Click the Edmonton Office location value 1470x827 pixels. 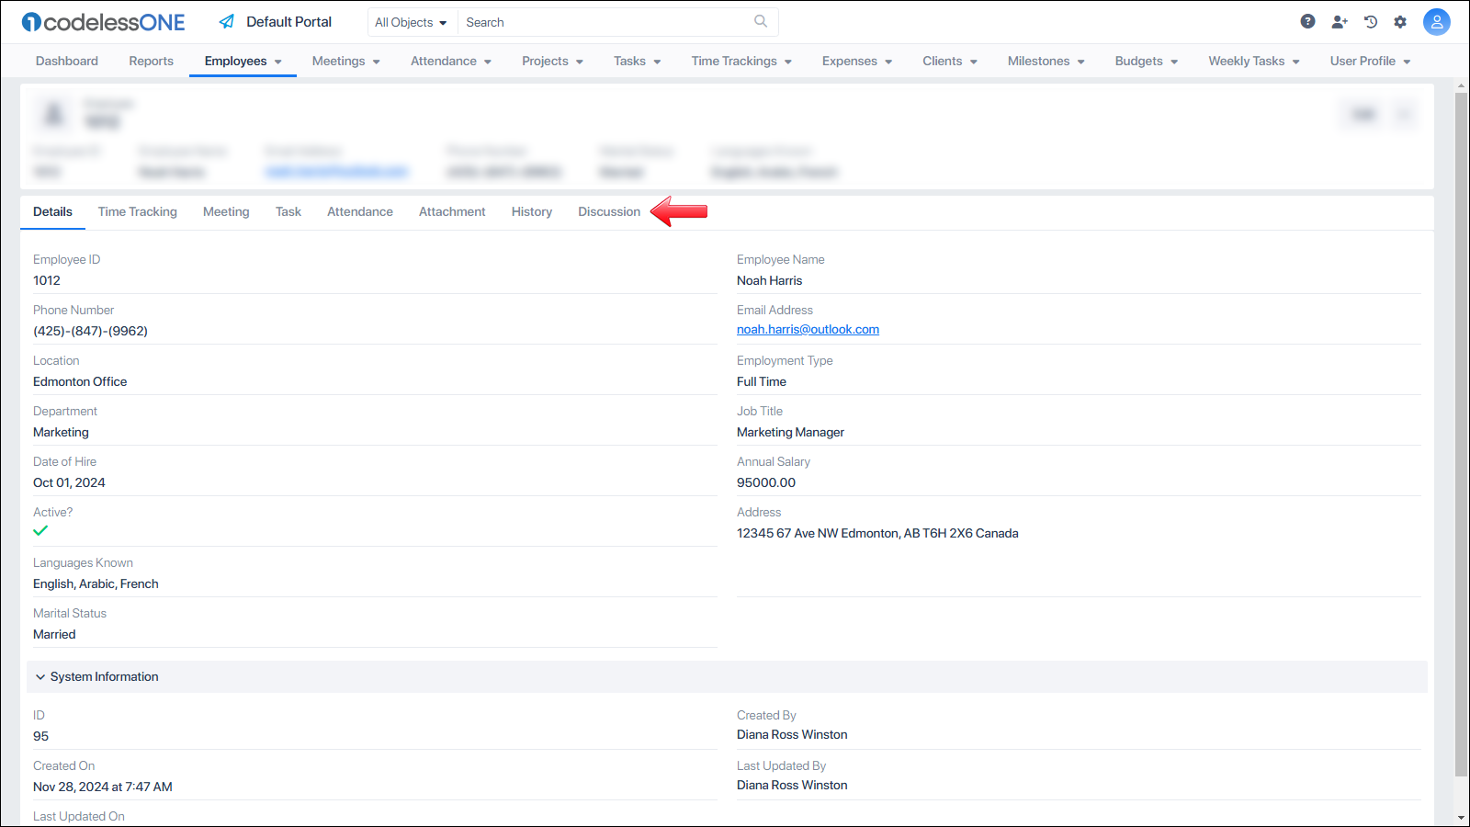coord(80,381)
